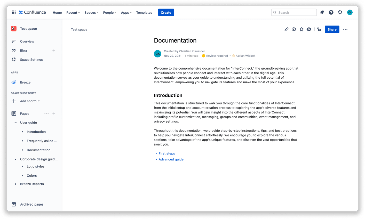Screen dimensions: 365x219
Task: Click the blue Share button
Action: [332, 29]
